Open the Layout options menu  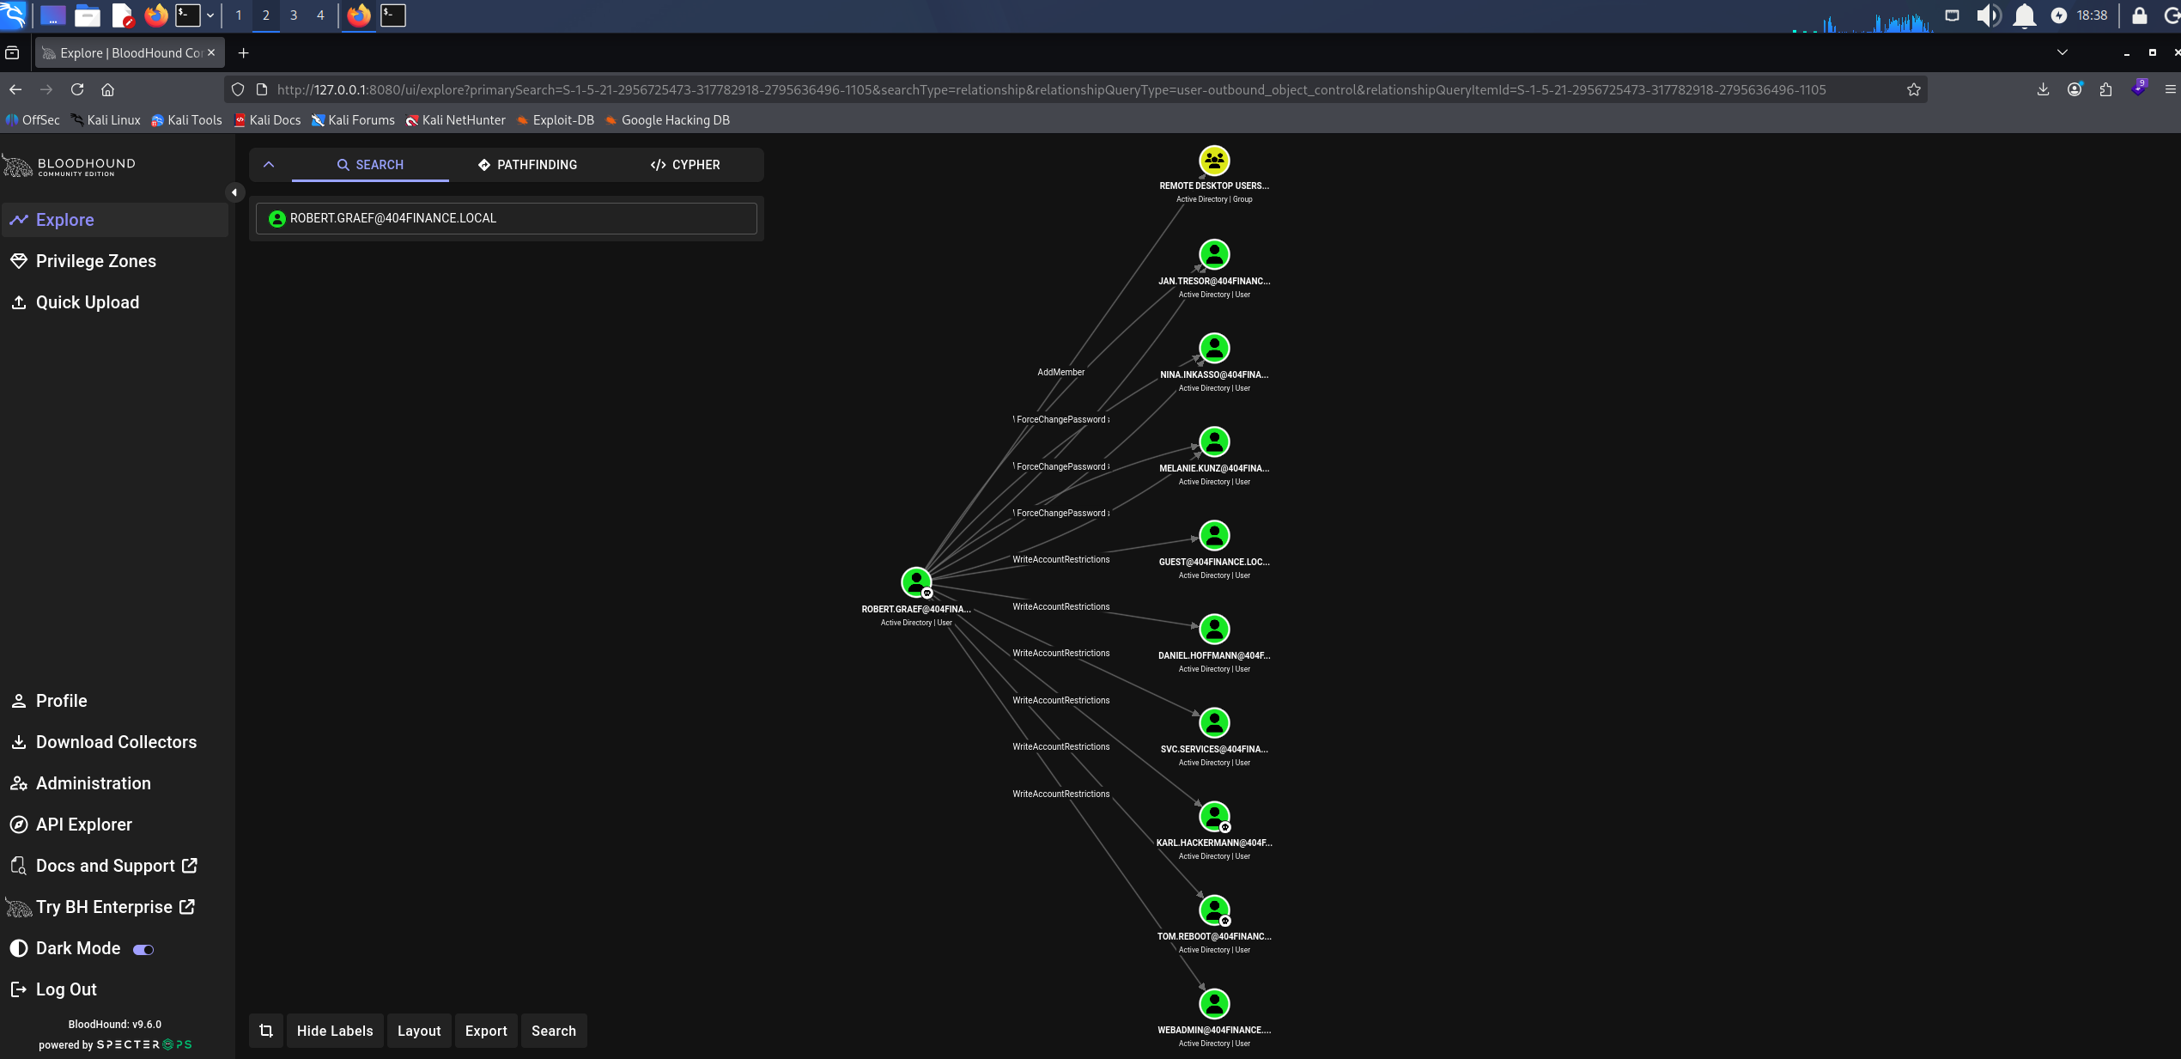click(x=419, y=1031)
